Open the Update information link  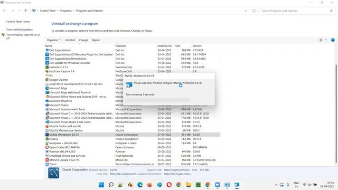[177, 174]
